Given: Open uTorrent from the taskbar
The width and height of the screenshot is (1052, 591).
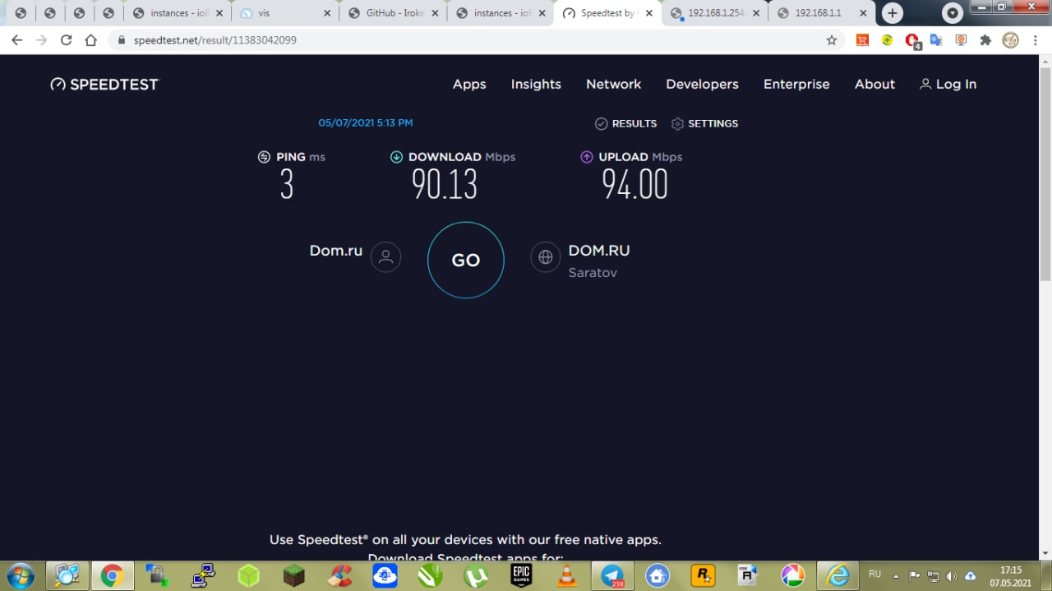Looking at the screenshot, I should coord(476,575).
